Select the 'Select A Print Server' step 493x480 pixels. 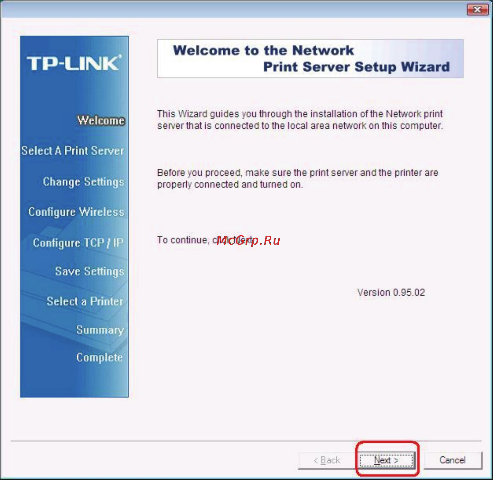click(73, 151)
